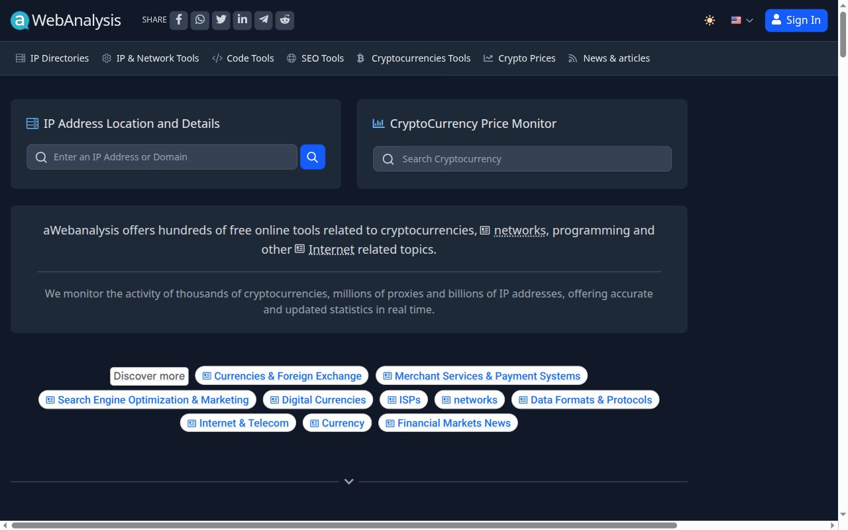
Task: Click the WebAnalysis logo
Action: [x=66, y=21]
